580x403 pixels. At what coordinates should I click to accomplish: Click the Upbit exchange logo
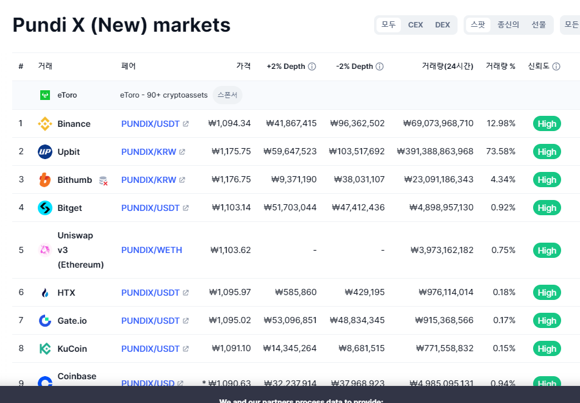(44, 152)
